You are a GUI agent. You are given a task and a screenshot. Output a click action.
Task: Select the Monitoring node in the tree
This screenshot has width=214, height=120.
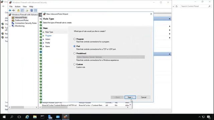coord(20,26)
